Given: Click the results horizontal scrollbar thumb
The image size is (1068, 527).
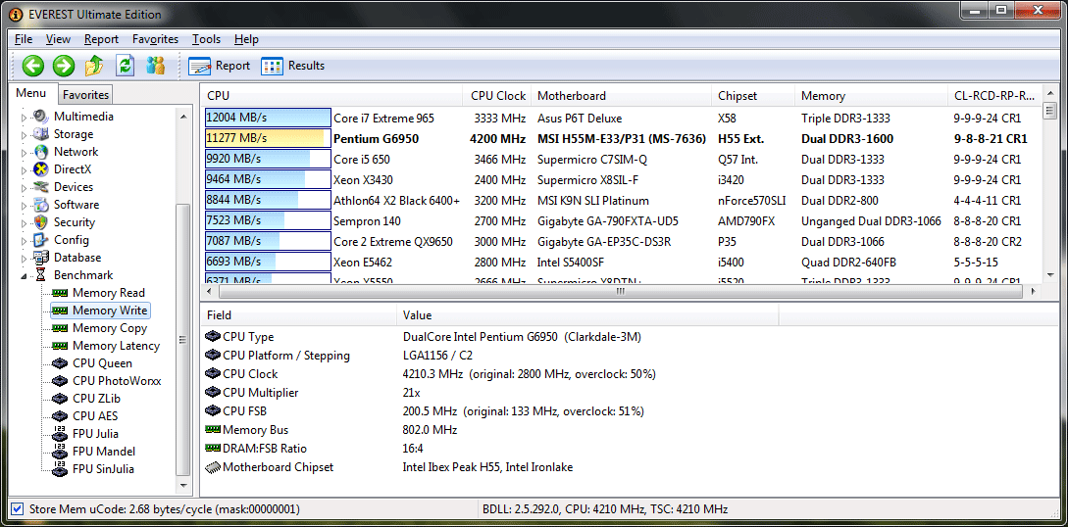Looking at the screenshot, I should pos(621,291).
